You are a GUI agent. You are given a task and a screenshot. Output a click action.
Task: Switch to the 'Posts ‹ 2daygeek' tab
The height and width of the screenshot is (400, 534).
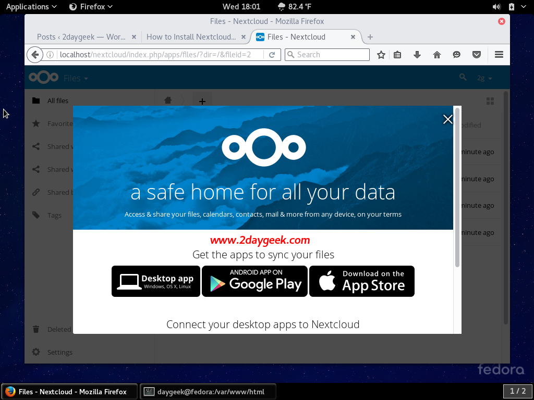click(x=81, y=37)
